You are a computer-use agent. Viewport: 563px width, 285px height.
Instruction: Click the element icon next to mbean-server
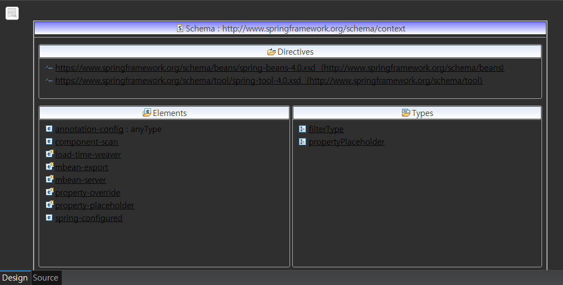pos(50,179)
